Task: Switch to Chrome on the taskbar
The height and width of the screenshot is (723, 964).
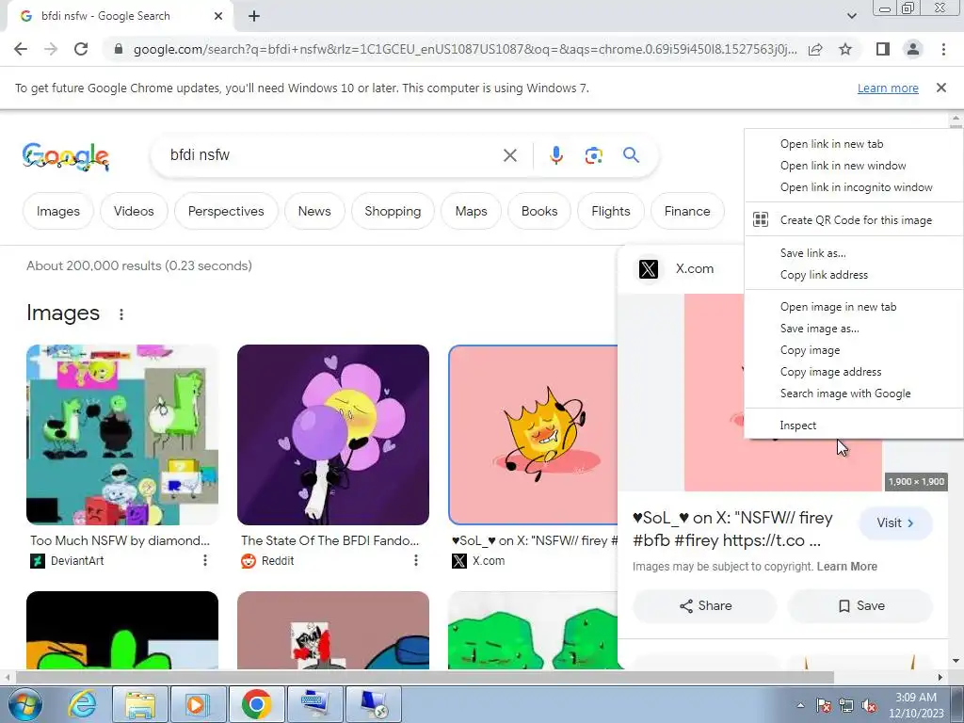Action: [x=256, y=704]
